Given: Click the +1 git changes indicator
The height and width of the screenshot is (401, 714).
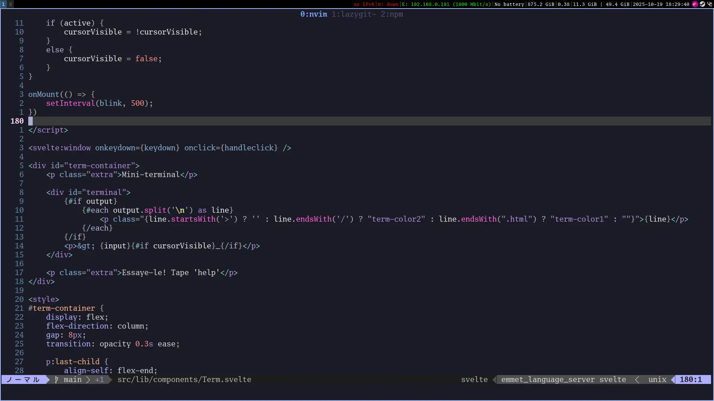Looking at the screenshot, I should [99, 379].
